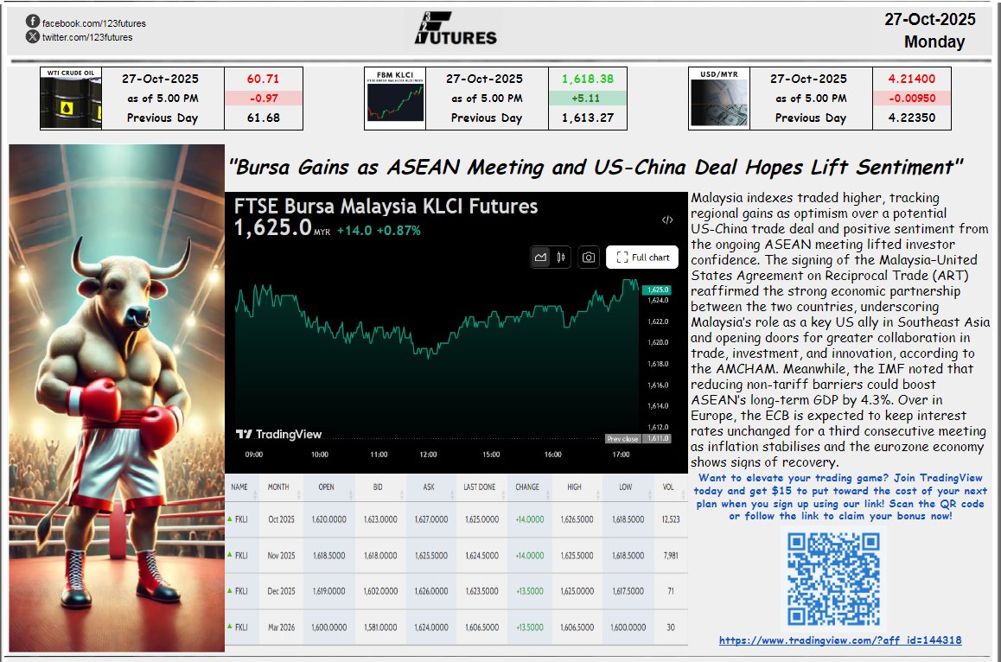Click the Full chart button

point(642,258)
